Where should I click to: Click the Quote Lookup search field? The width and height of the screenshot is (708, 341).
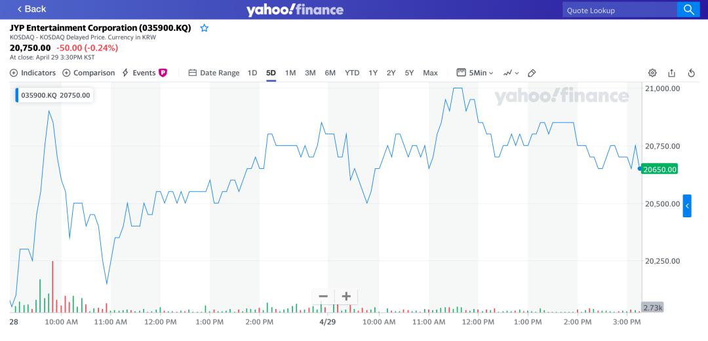click(x=619, y=10)
